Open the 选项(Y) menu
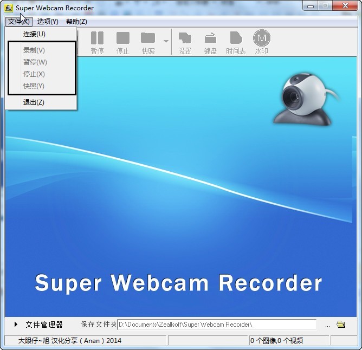Viewport: 362px width, 350px height. tap(48, 22)
